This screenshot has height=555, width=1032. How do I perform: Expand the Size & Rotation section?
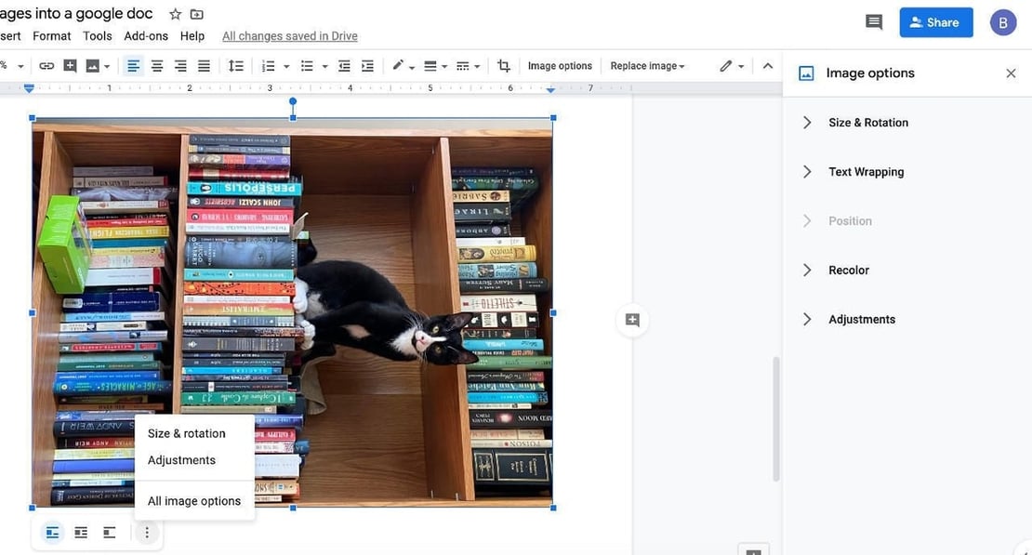click(867, 121)
